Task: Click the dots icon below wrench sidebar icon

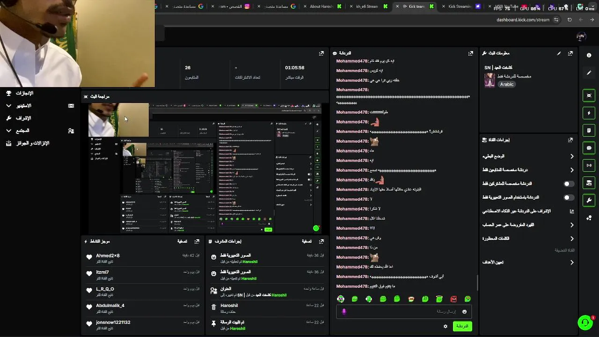Action: click(589, 218)
